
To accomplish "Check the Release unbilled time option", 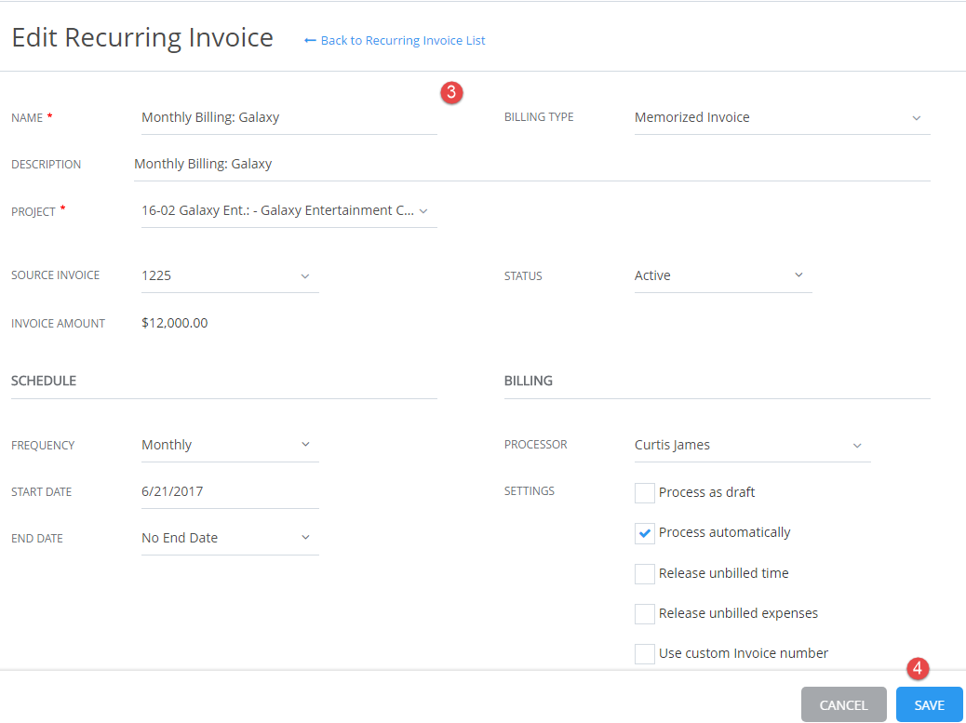I will click(x=645, y=573).
